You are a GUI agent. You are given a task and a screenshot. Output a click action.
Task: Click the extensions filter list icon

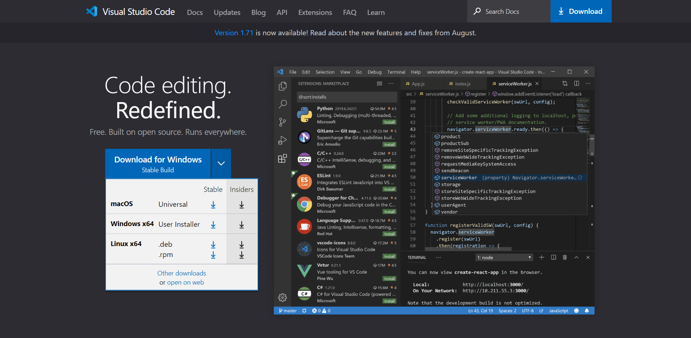[380, 84]
